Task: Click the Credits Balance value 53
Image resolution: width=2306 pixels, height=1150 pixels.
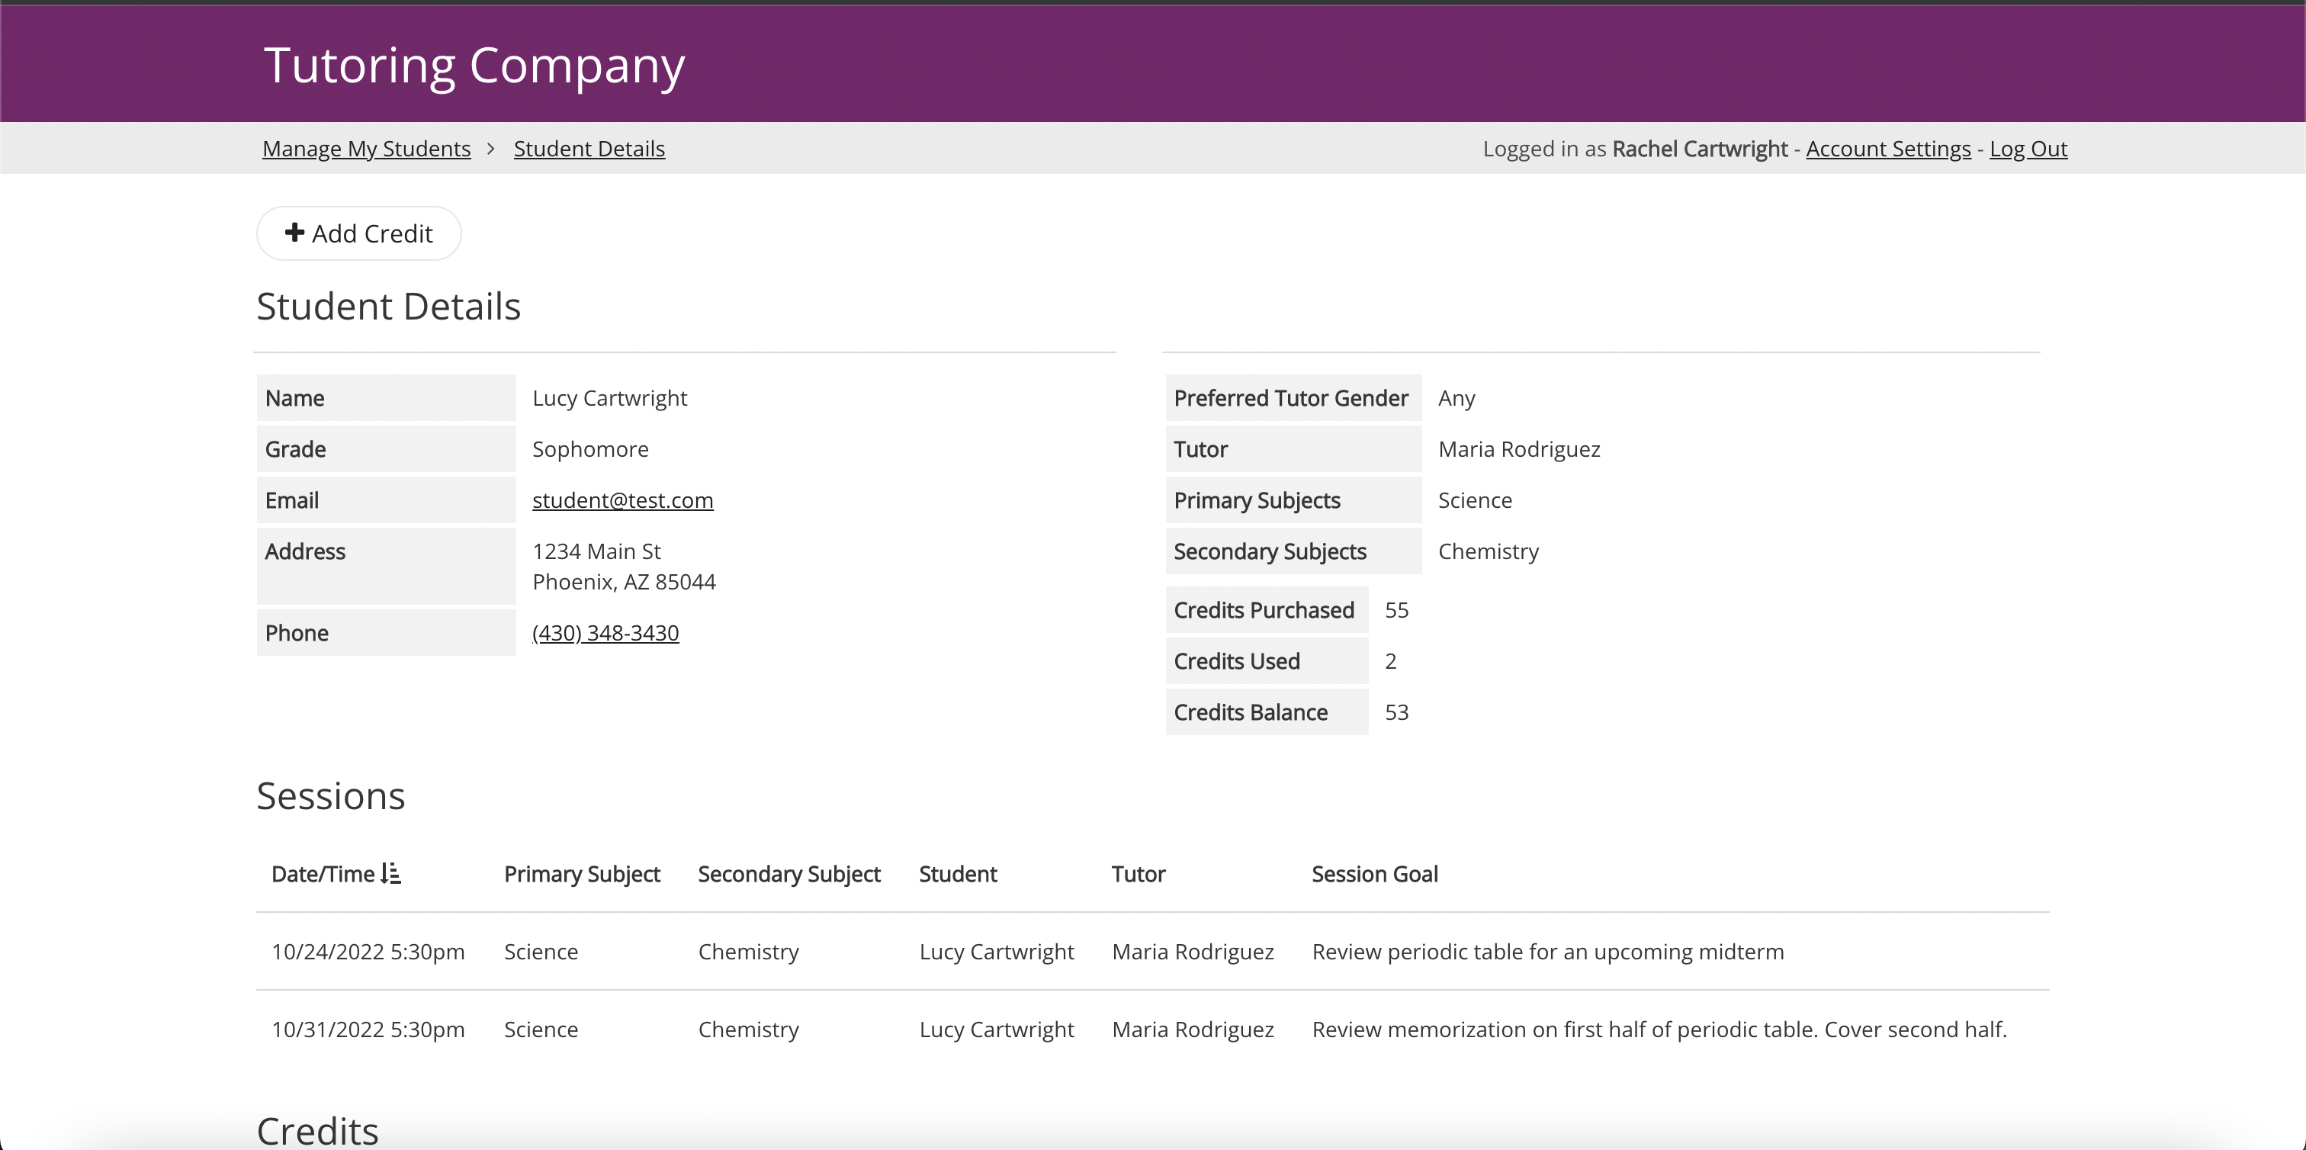Action: click(1396, 712)
